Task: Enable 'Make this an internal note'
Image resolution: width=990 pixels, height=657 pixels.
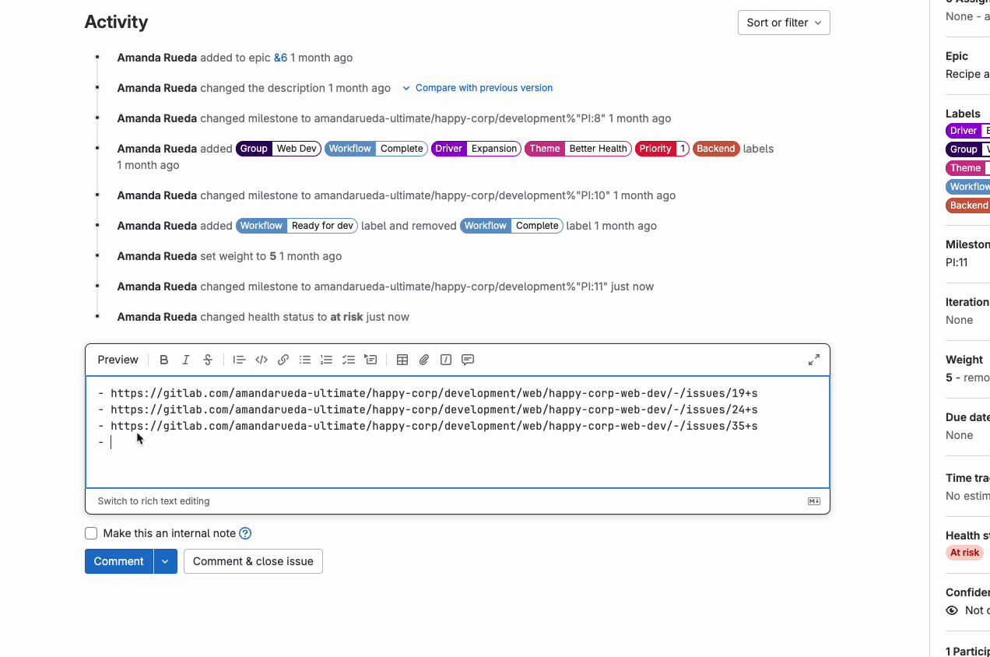Action: pyautogui.click(x=91, y=533)
